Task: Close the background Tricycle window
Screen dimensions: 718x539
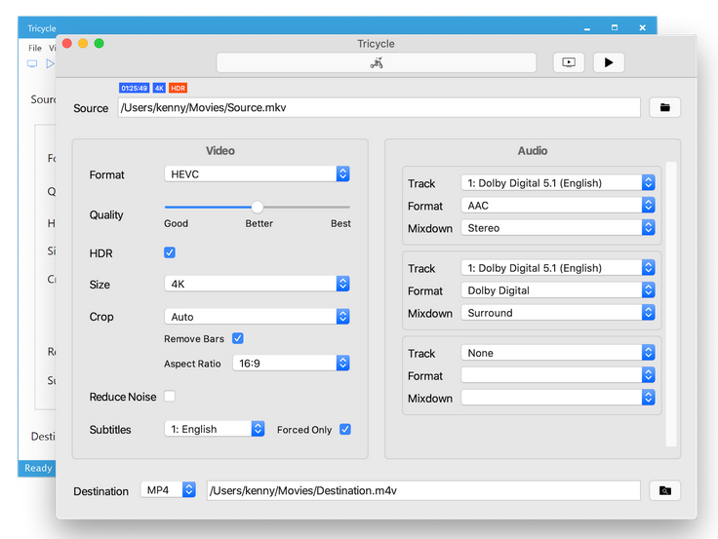Action: click(x=643, y=27)
